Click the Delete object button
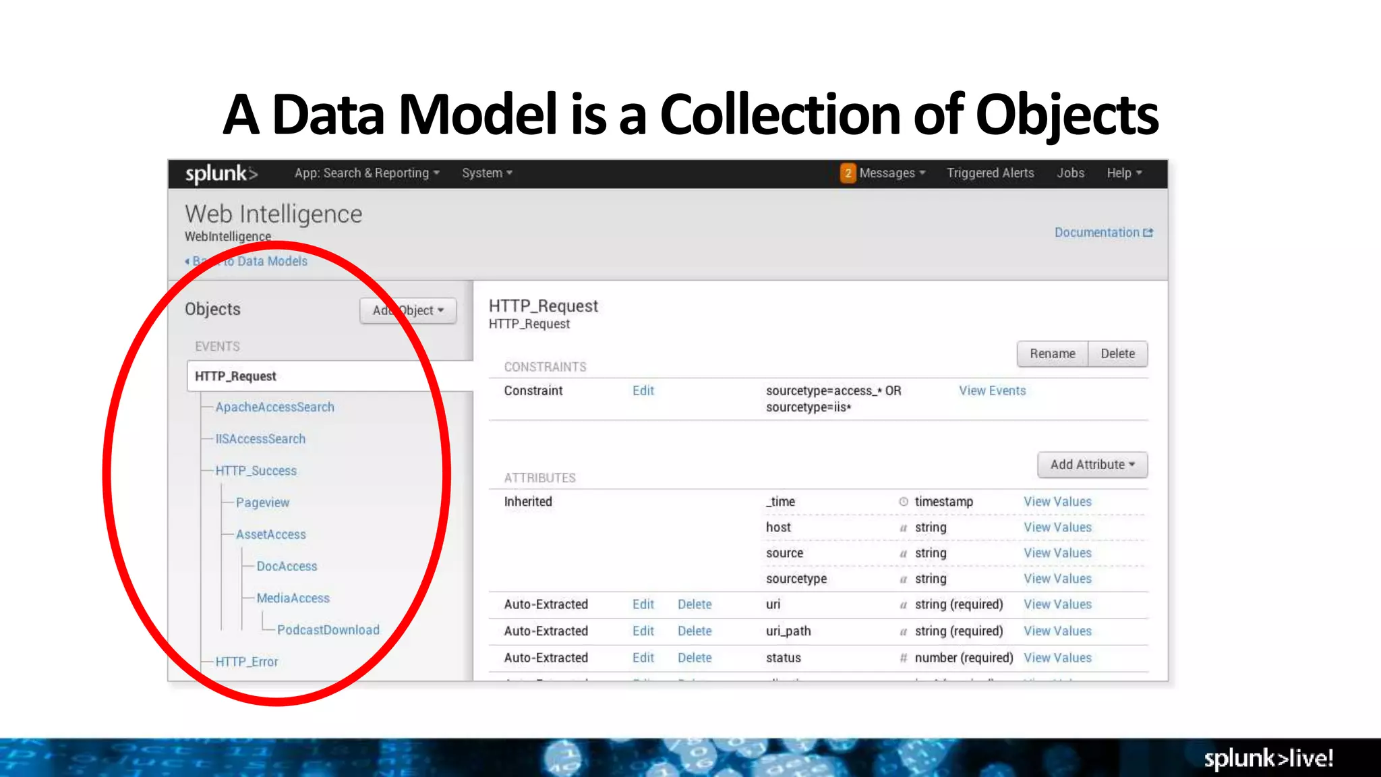The image size is (1381, 777). [x=1117, y=354]
